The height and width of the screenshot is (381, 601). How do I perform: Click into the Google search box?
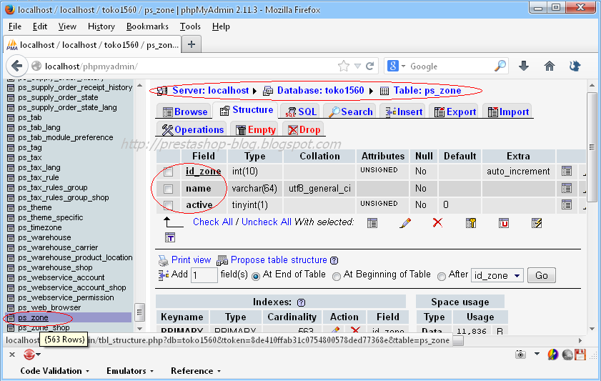coord(449,66)
